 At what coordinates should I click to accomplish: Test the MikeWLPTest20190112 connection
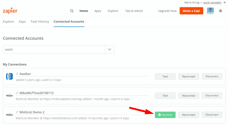[165, 95]
